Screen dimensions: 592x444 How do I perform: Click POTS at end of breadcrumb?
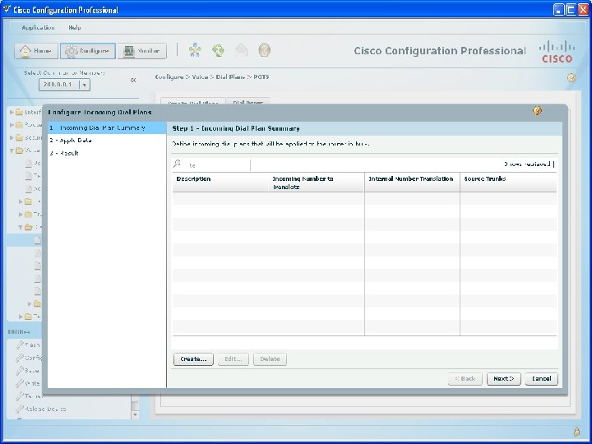[x=261, y=76]
